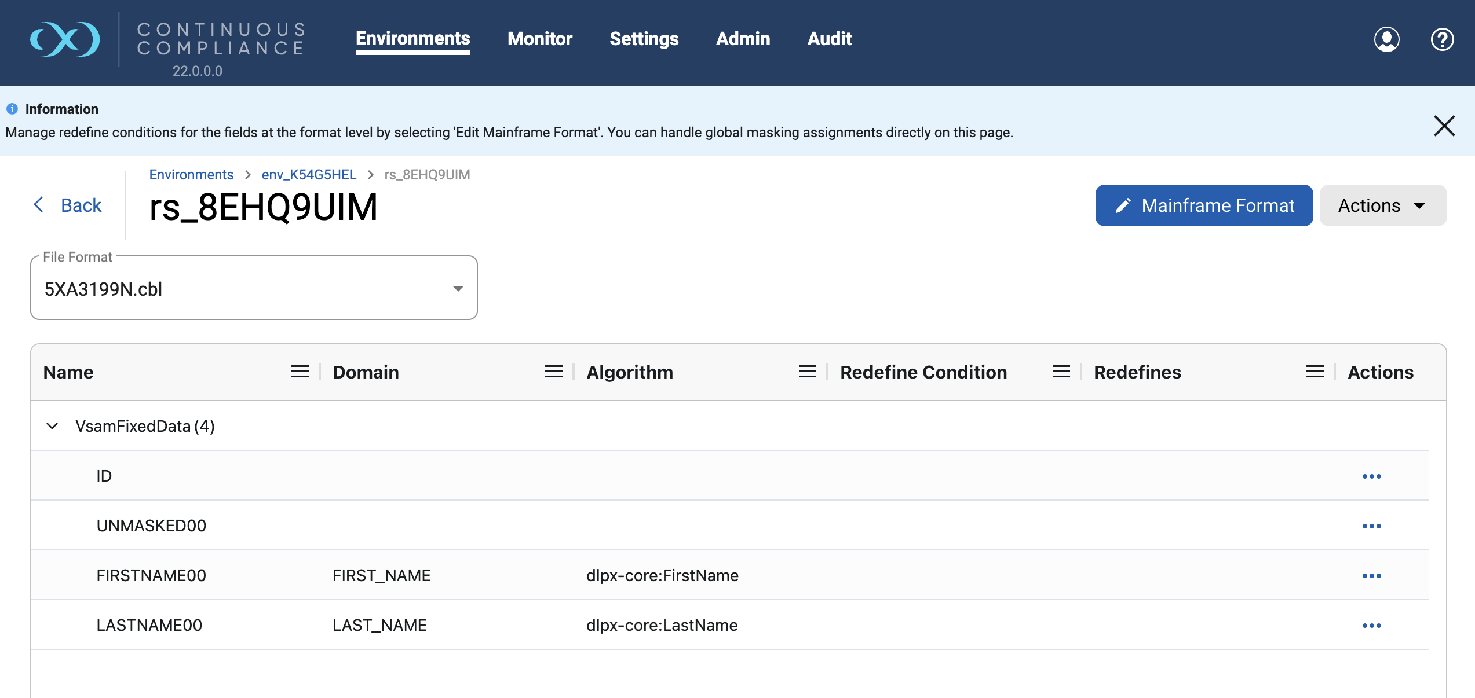
Task: Go Back to the previous page
Action: (x=68, y=205)
